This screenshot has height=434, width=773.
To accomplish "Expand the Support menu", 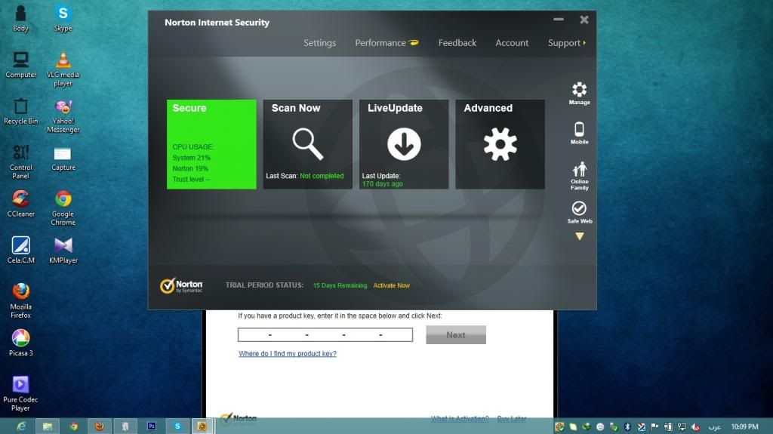I will 566,43.
